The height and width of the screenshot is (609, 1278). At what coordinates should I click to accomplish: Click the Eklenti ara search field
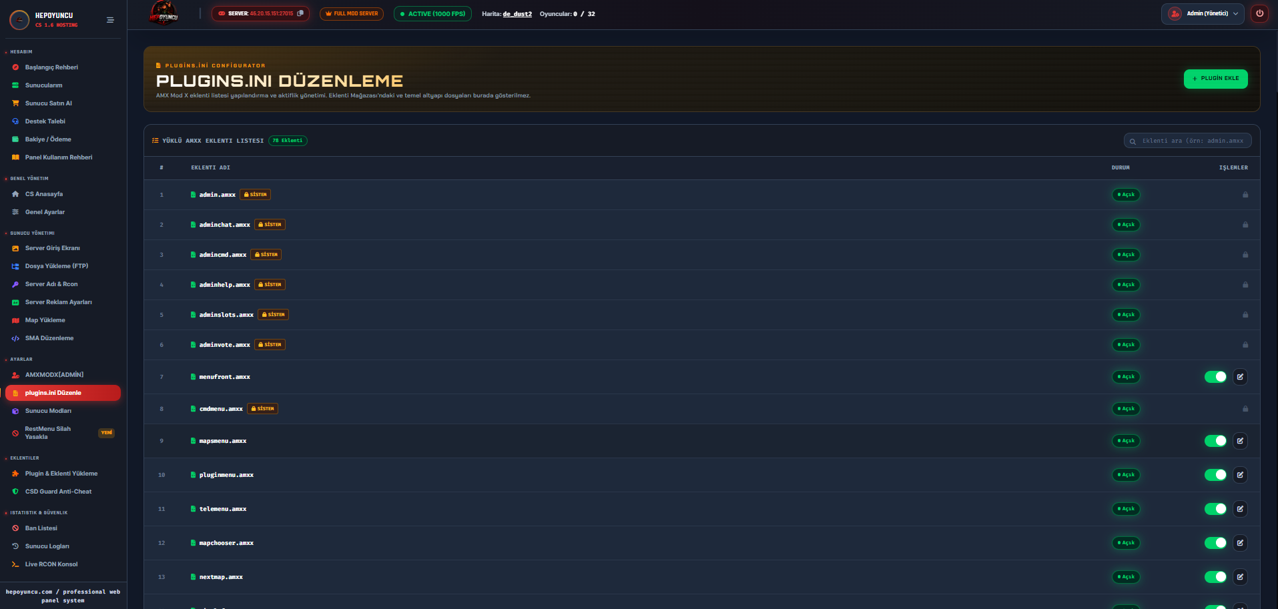tap(1187, 141)
